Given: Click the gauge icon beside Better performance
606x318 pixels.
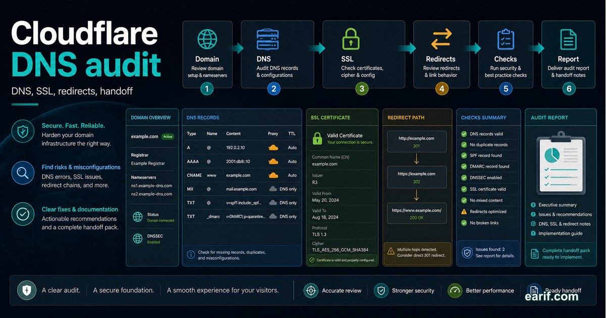Looking at the screenshot, I should pyautogui.click(x=455, y=290).
